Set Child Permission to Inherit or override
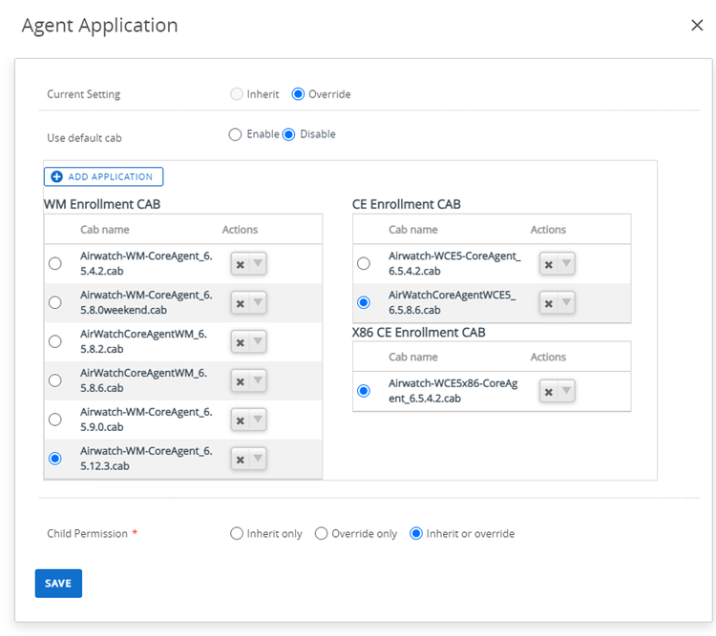Image resolution: width=716 pixels, height=636 pixels. point(416,533)
